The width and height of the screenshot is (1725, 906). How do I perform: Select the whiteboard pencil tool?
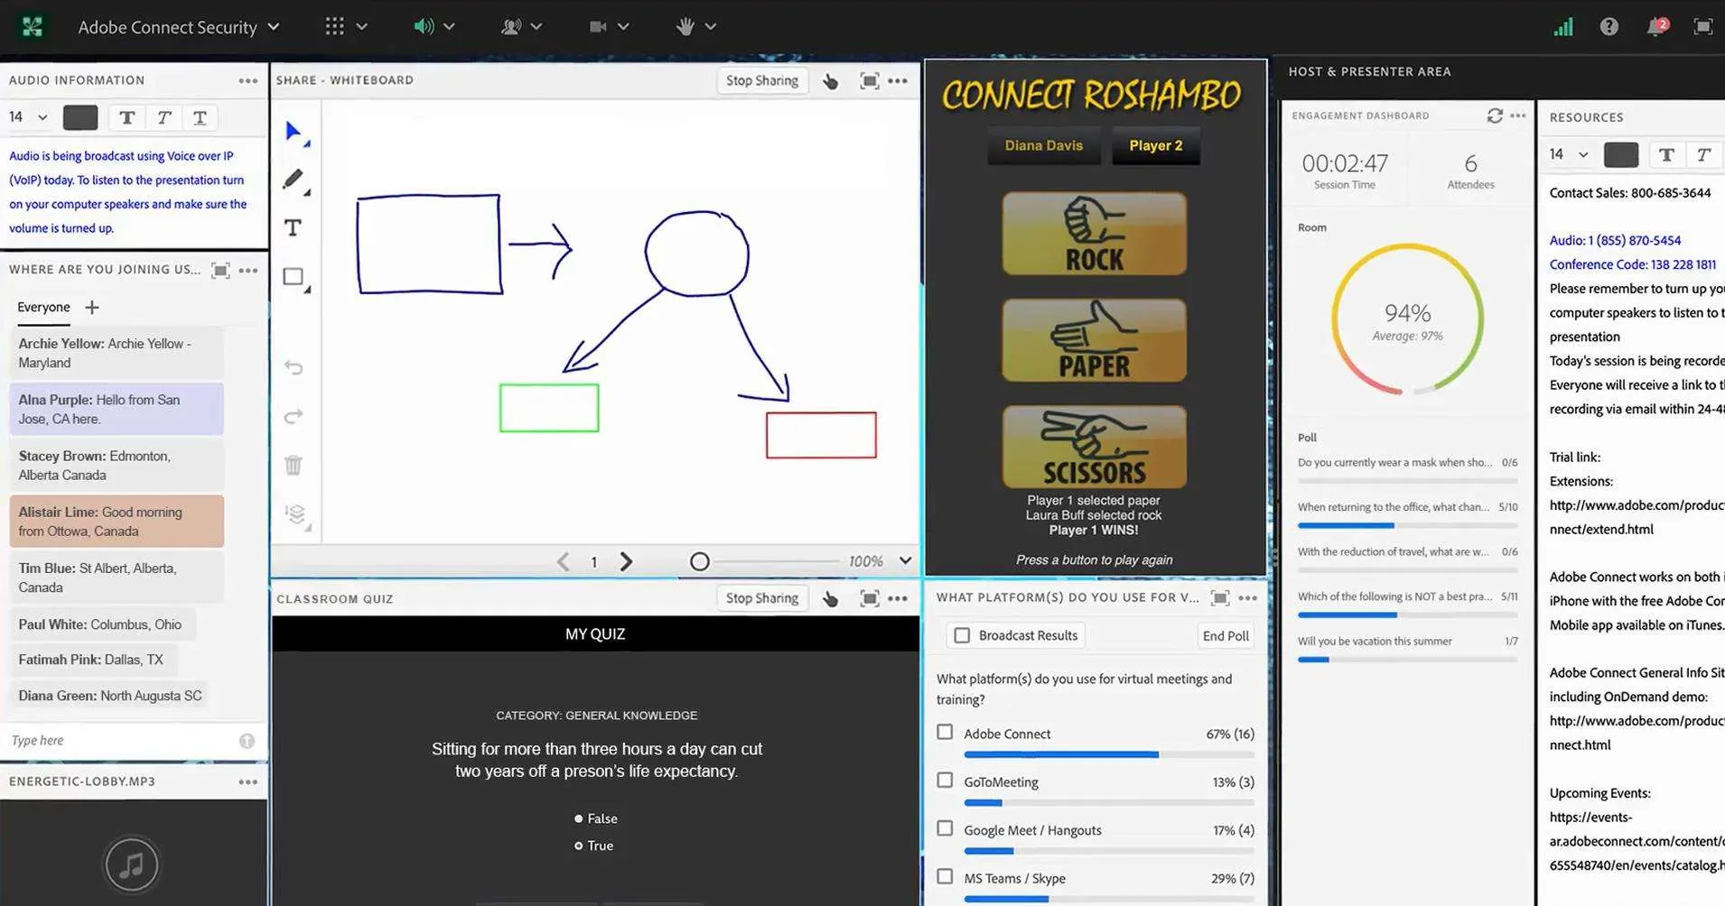(294, 180)
